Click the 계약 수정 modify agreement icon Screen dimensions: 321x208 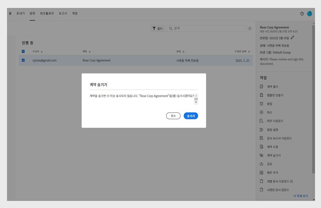pyautogui.click(x=262, y=147)
